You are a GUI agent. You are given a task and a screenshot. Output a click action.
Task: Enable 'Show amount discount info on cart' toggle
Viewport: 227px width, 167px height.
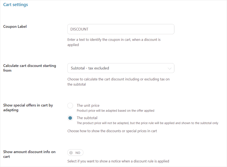tap(75, 153)
